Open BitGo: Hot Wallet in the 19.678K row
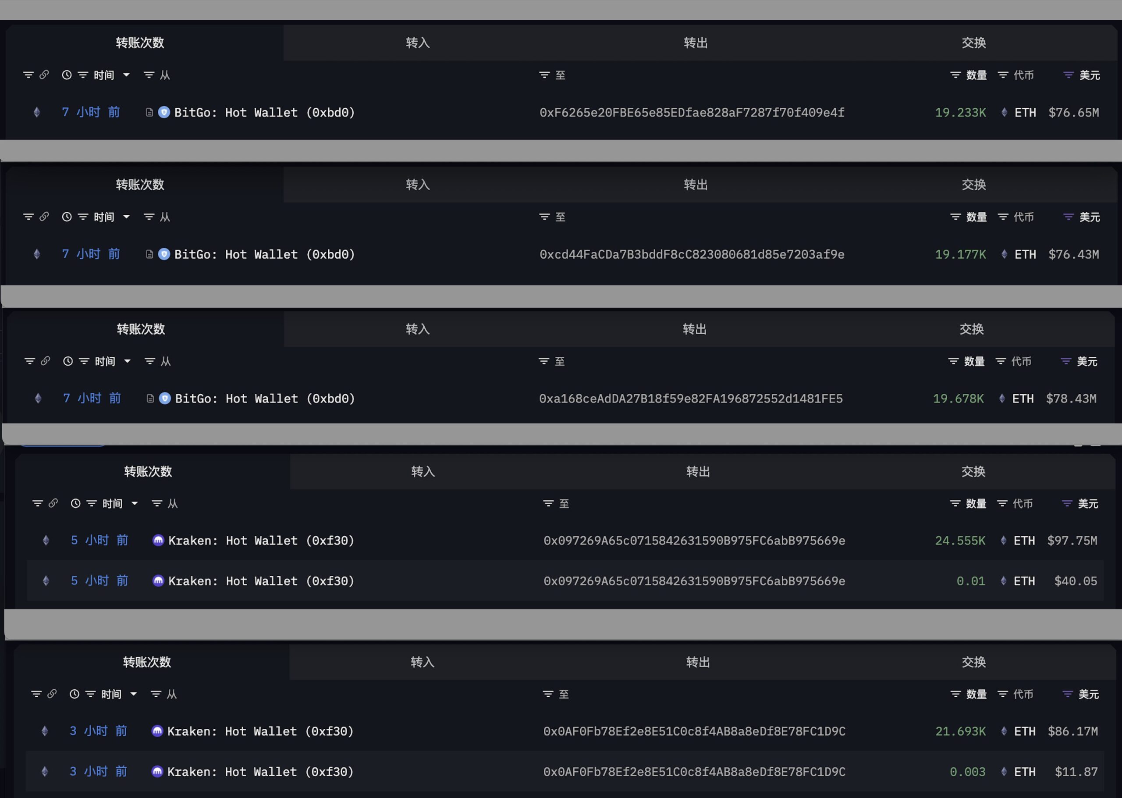The width and height of the screenshot is (1122, 798). tap(265, 399)
